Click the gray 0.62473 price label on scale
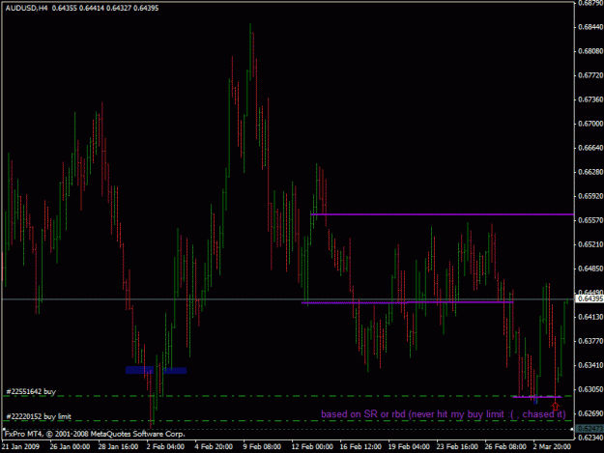 pos(590,428)
